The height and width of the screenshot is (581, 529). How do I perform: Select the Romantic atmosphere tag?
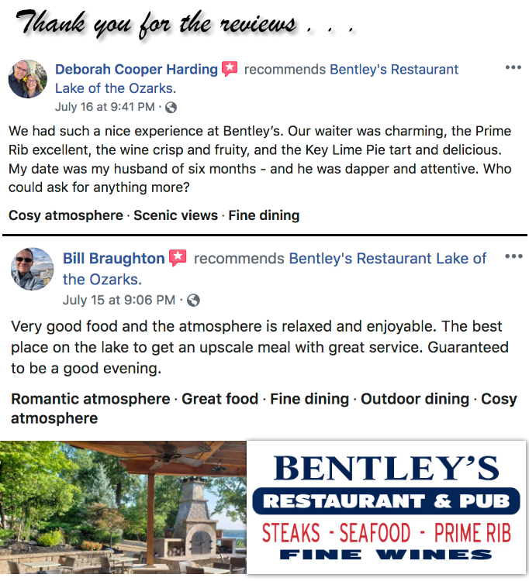click(91, 399)
